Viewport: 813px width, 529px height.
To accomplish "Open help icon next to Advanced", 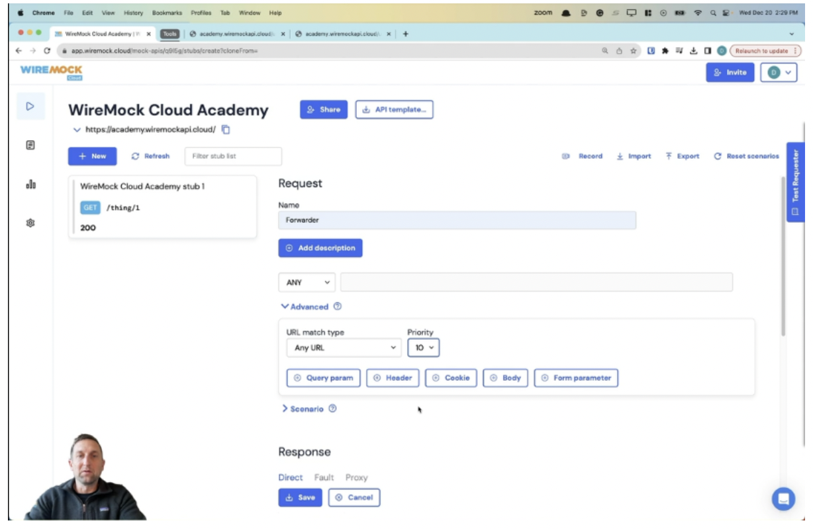I will coord(338,307).
